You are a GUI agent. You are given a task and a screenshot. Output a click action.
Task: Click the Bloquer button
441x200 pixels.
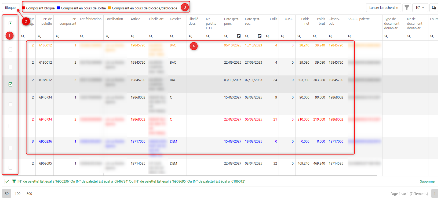coord(11,8)
